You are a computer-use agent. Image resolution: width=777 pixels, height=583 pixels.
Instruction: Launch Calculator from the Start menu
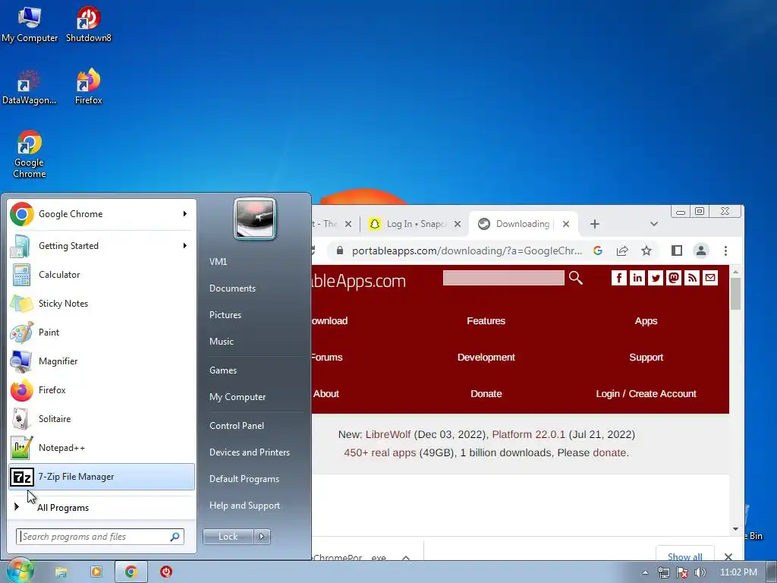click(102, 275)
